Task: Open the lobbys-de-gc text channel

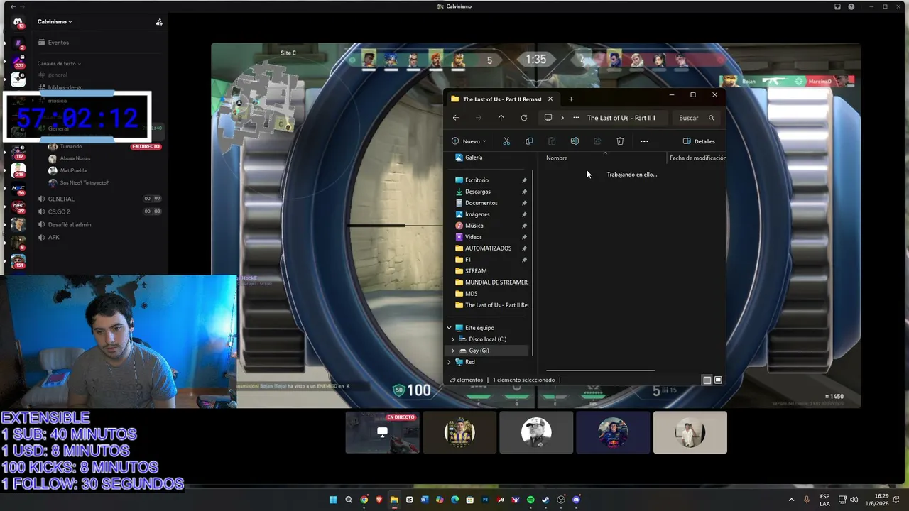Action: click(65, 87)
